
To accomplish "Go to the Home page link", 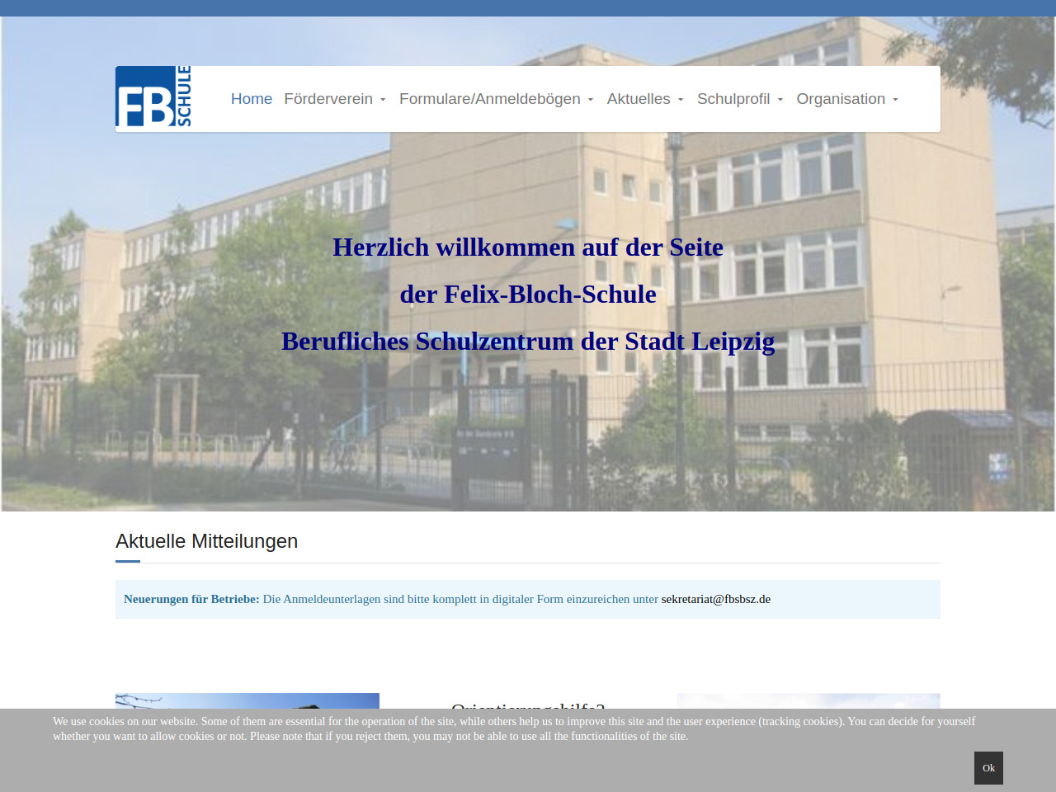I will click(x=251, y=99).
